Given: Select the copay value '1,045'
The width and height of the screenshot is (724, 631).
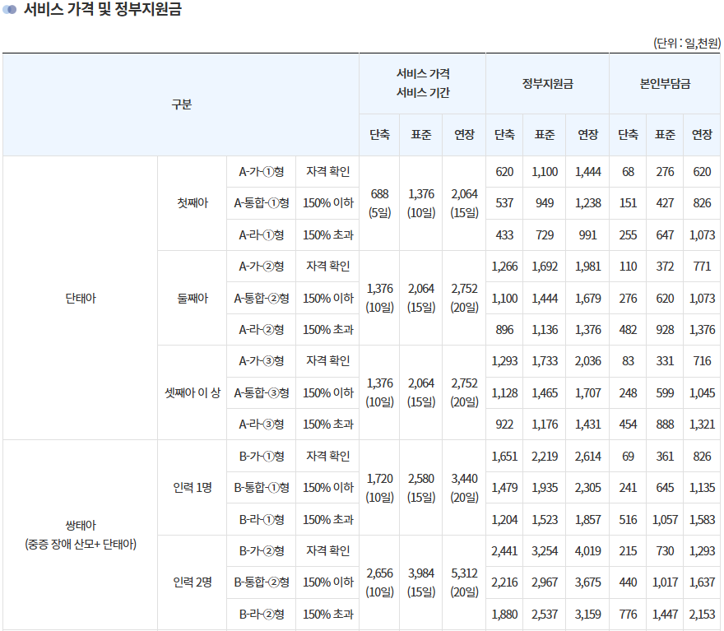Looking at the screenshot, I should [x=702, y=392].
